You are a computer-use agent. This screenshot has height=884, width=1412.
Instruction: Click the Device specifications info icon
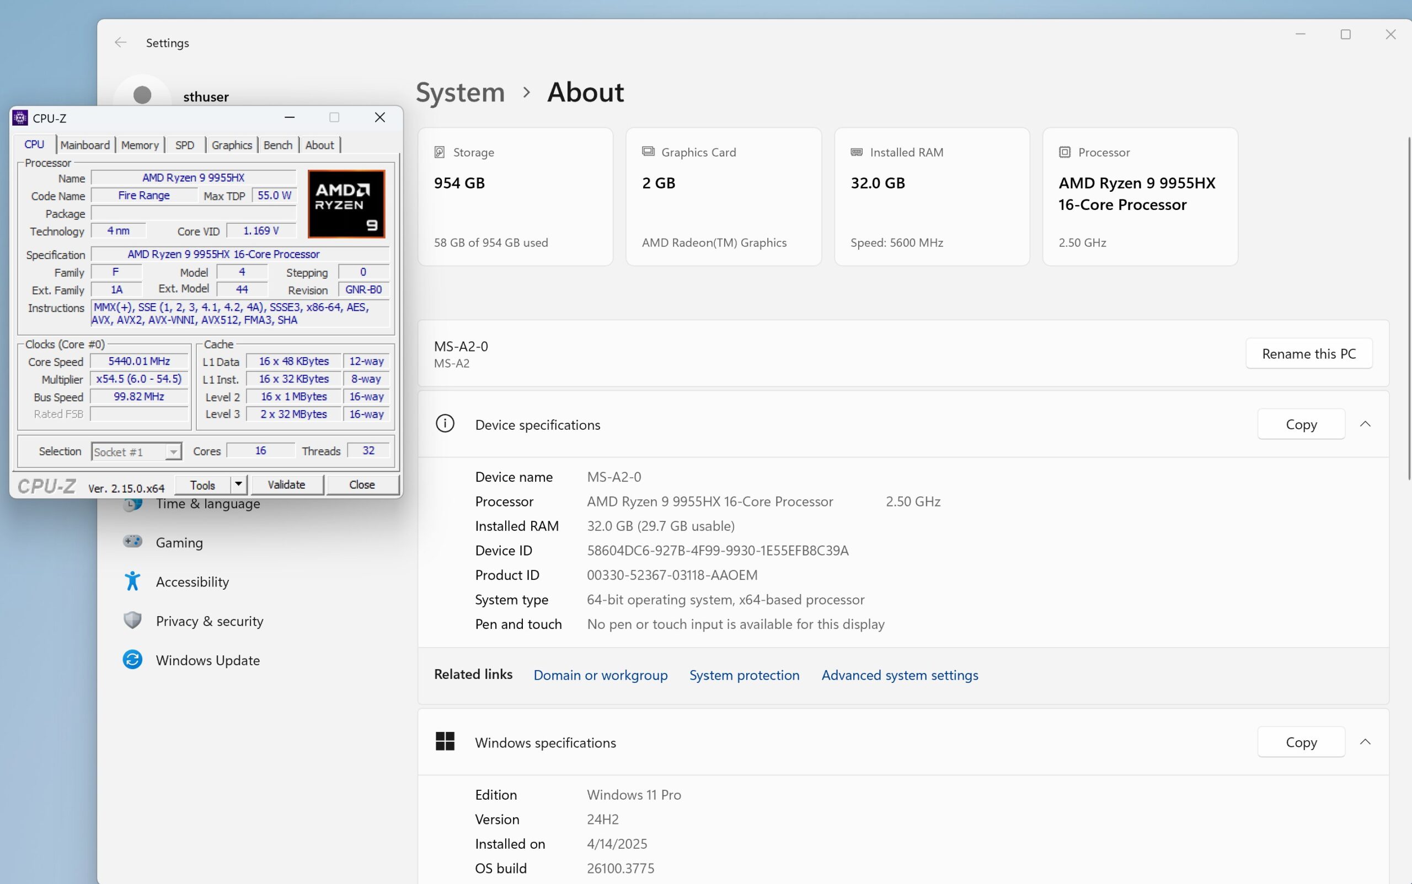coord(445,424)
